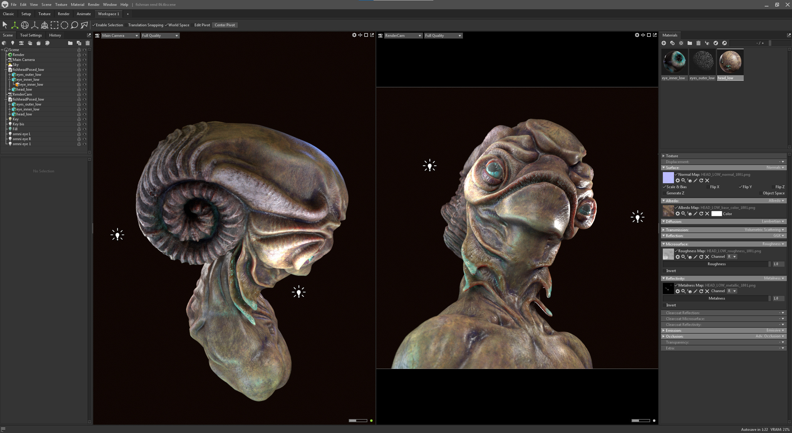Open Reflection GGX dropdown

click(x=779, y=236)
